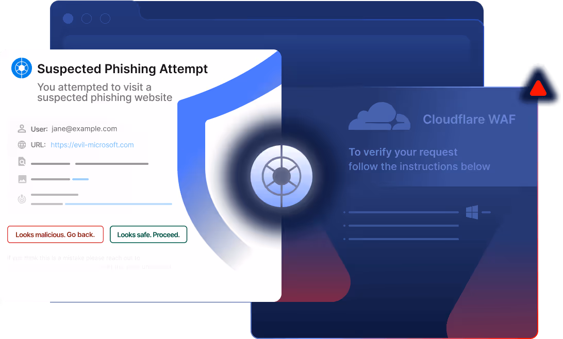Image resolution: width=563 pixels, height=339 pixels.
Task: Select the jane@example.com user text
Action: (x=85, y=128)
